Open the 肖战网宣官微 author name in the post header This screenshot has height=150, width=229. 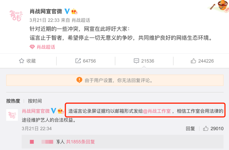(x=46, y=11)
